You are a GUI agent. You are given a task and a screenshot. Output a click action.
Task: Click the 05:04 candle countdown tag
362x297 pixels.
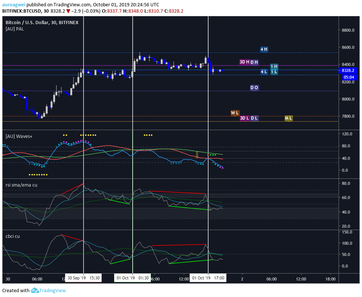pyautogui.click(x=349, y=77)
